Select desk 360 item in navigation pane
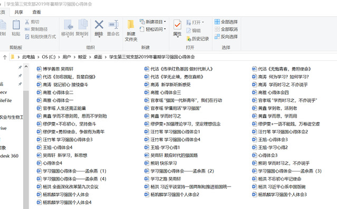The height and width of the screenshot is (209, 337). pyautogui.click(x=9, y=156)
